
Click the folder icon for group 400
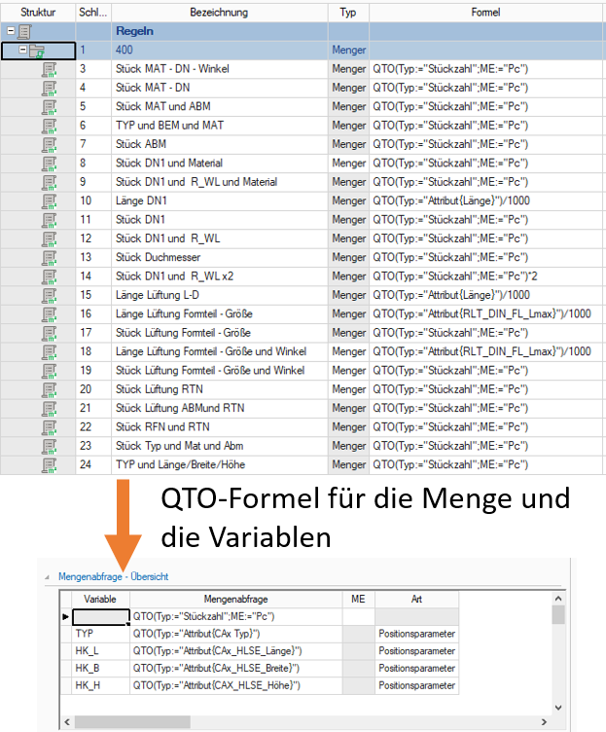click(x=37, y=51)
